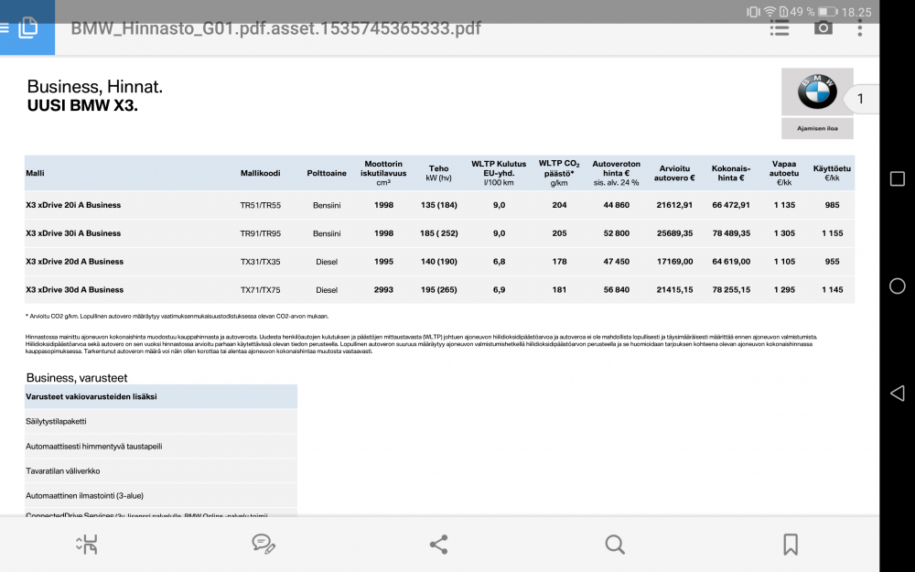
Task: Tap the Android back triangle button
Action: pyautogui.click(x=898, y=393)
